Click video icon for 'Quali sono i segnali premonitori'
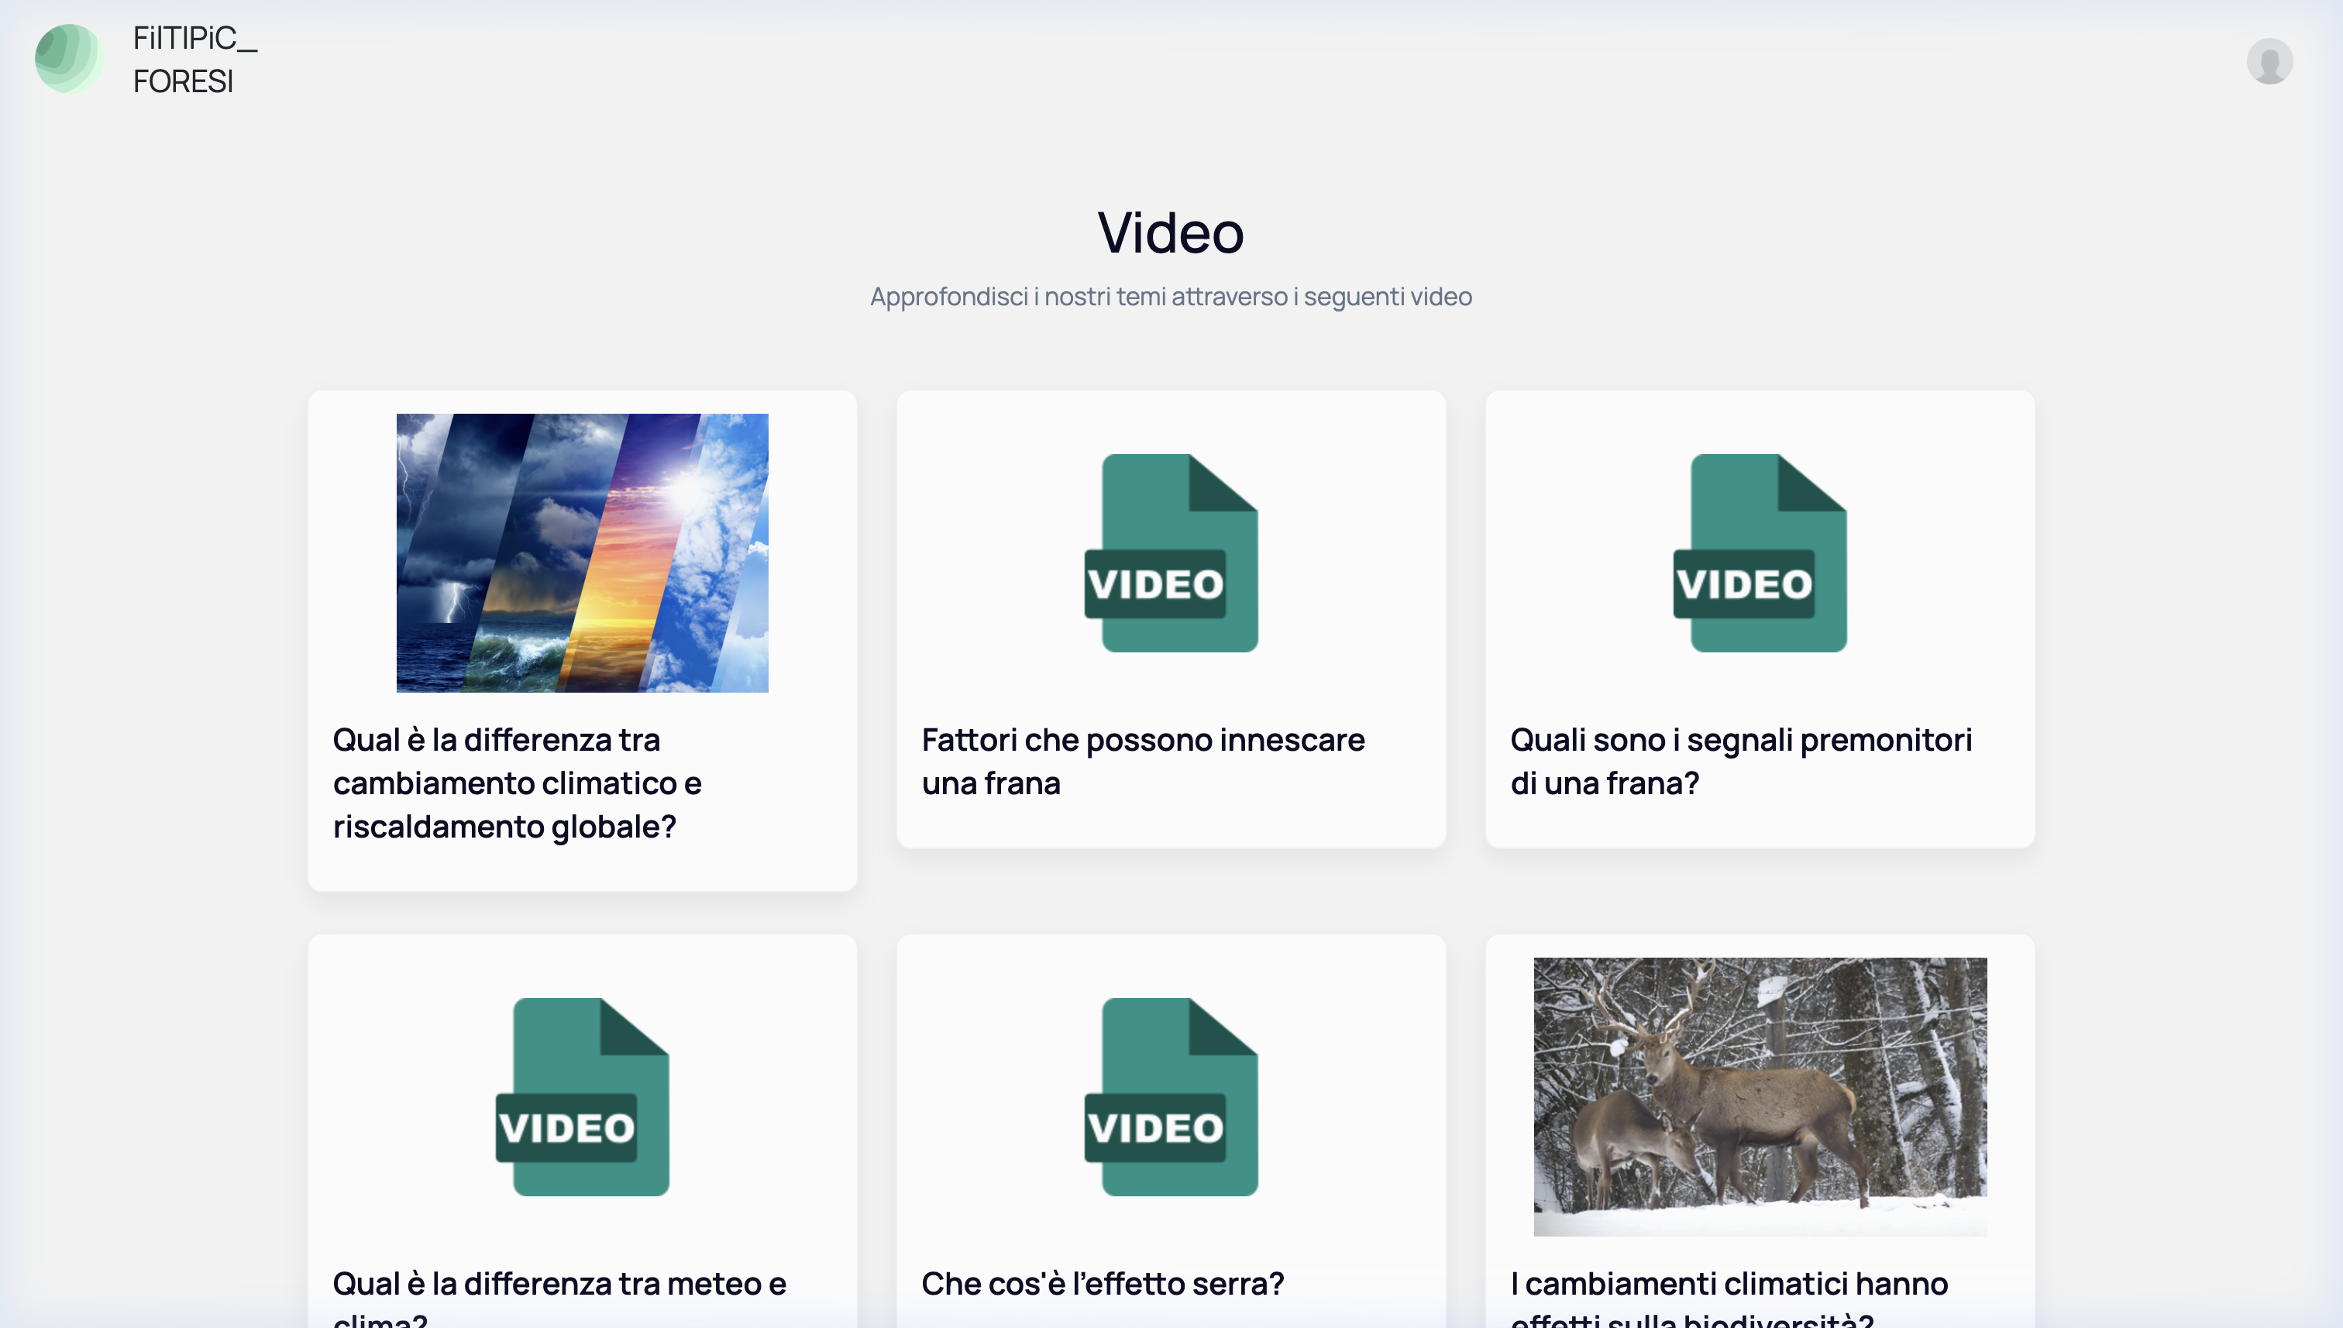 pos(1760,552)
